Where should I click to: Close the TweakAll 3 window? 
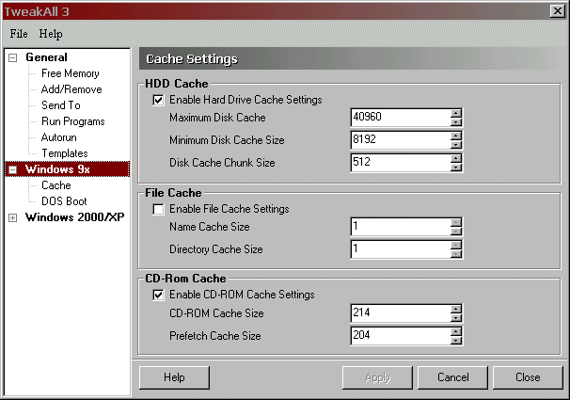(557, 11)
